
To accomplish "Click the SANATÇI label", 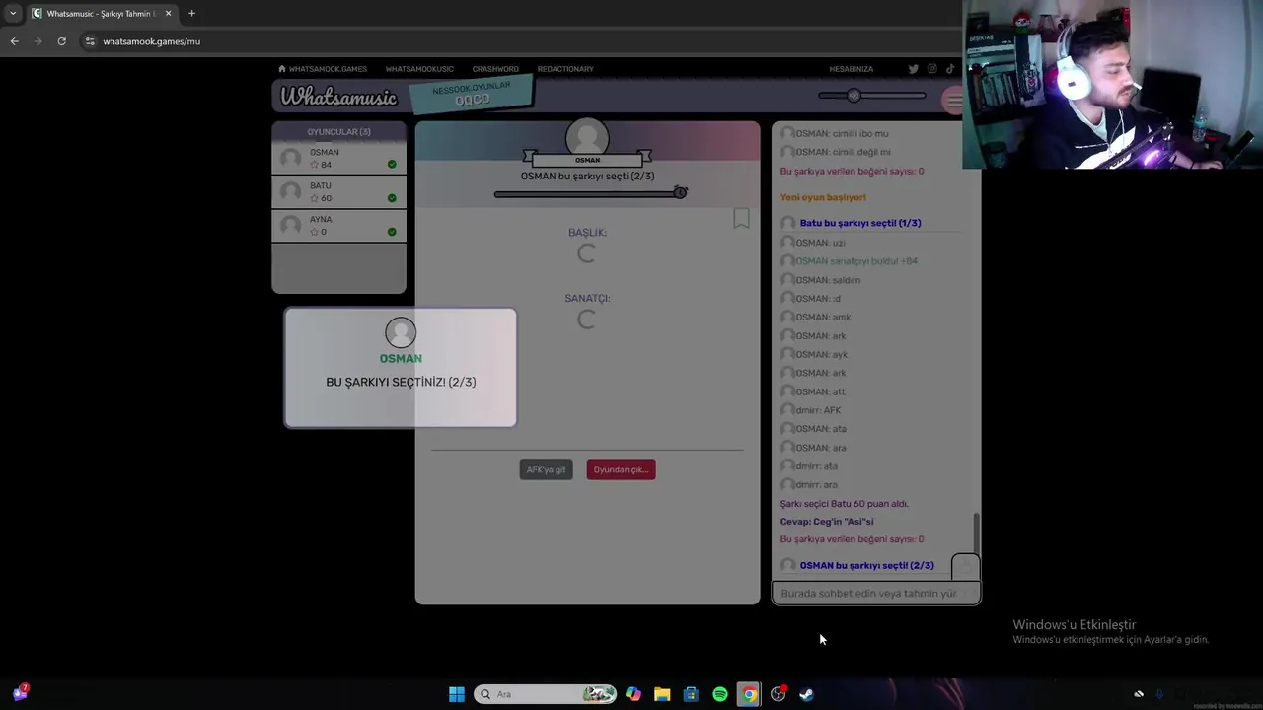I will point(587,298).
